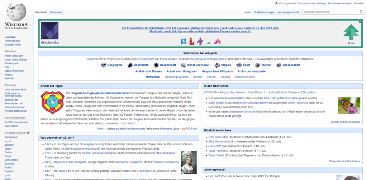Click the purple figure tangram icon
The image size is (367, 180).
click(x=200, y=41)
